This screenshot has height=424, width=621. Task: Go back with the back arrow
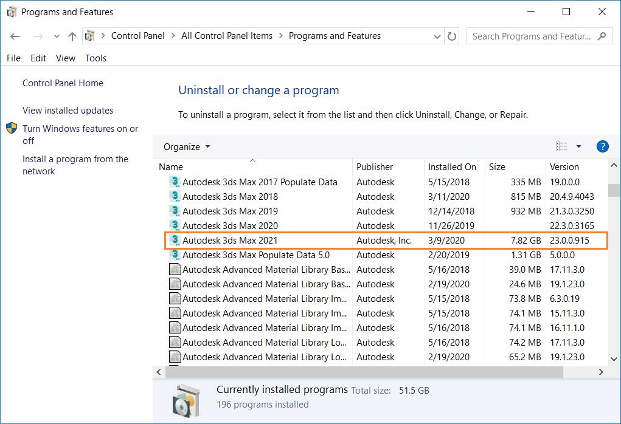[15, 36]
